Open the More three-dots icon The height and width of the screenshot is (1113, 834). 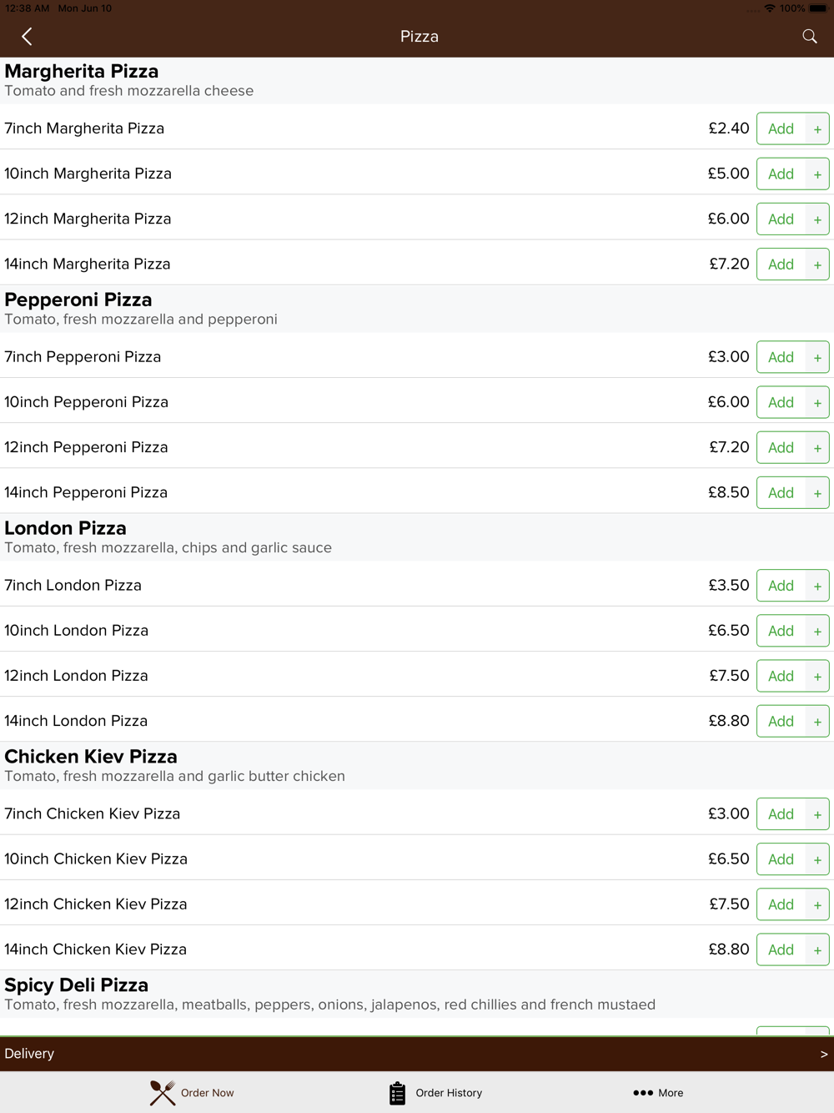[x=642, y=1093]
